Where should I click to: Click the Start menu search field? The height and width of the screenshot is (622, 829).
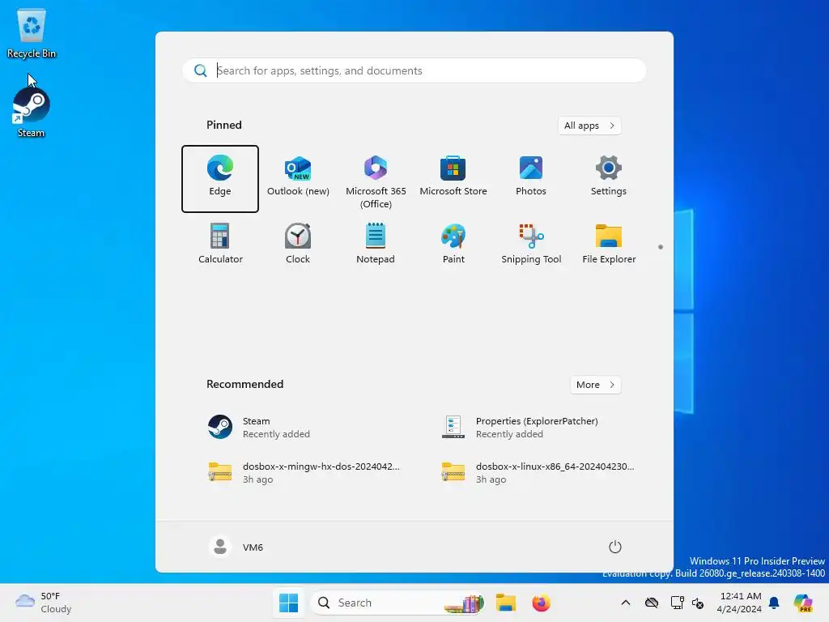[414, 70]
